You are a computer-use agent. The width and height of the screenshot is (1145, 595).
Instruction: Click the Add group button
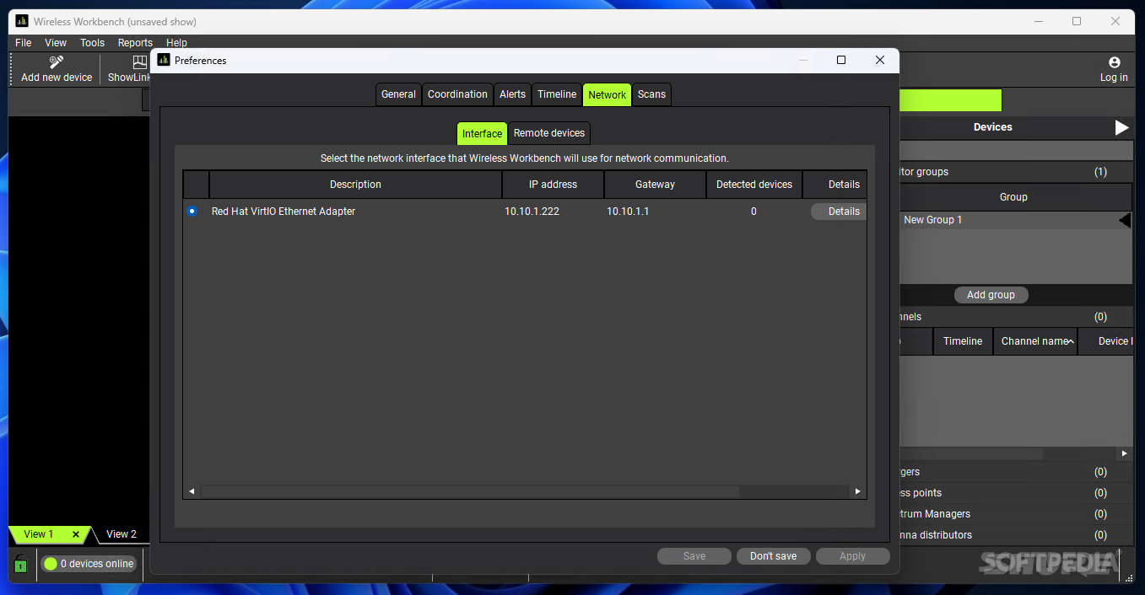coord(991,295)
